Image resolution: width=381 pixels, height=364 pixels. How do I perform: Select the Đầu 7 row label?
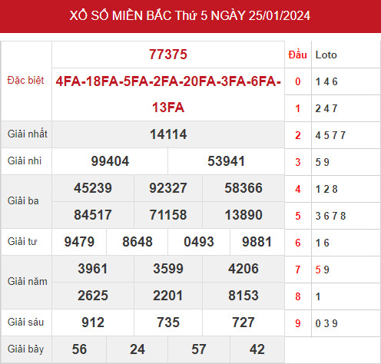tap(297, 270)
